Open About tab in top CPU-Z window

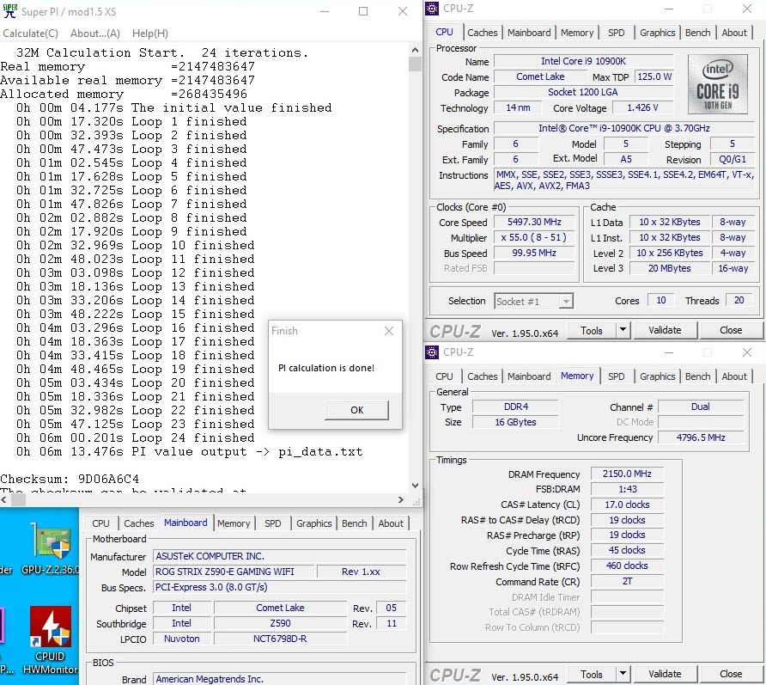733,33
